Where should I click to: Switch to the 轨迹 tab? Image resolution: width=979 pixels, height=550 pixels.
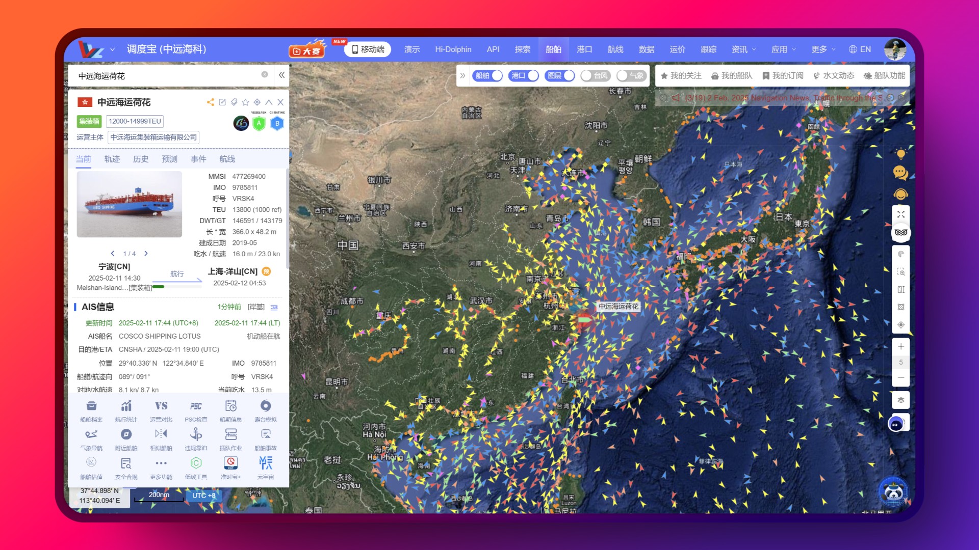(112, 159)
